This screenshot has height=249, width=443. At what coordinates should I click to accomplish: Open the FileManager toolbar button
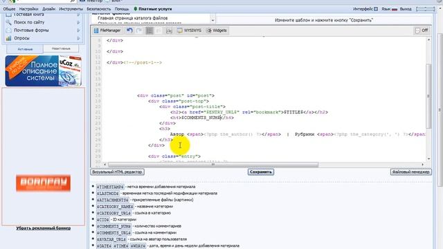[x=107, y=30]
